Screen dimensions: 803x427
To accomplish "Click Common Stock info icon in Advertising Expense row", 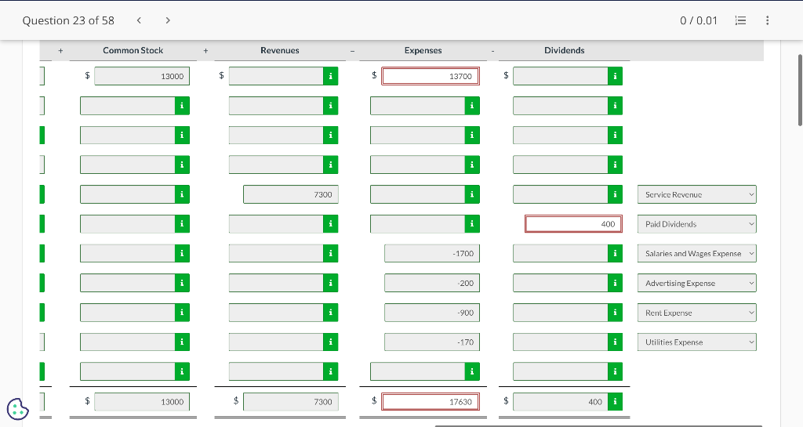I will pos(182,283).
